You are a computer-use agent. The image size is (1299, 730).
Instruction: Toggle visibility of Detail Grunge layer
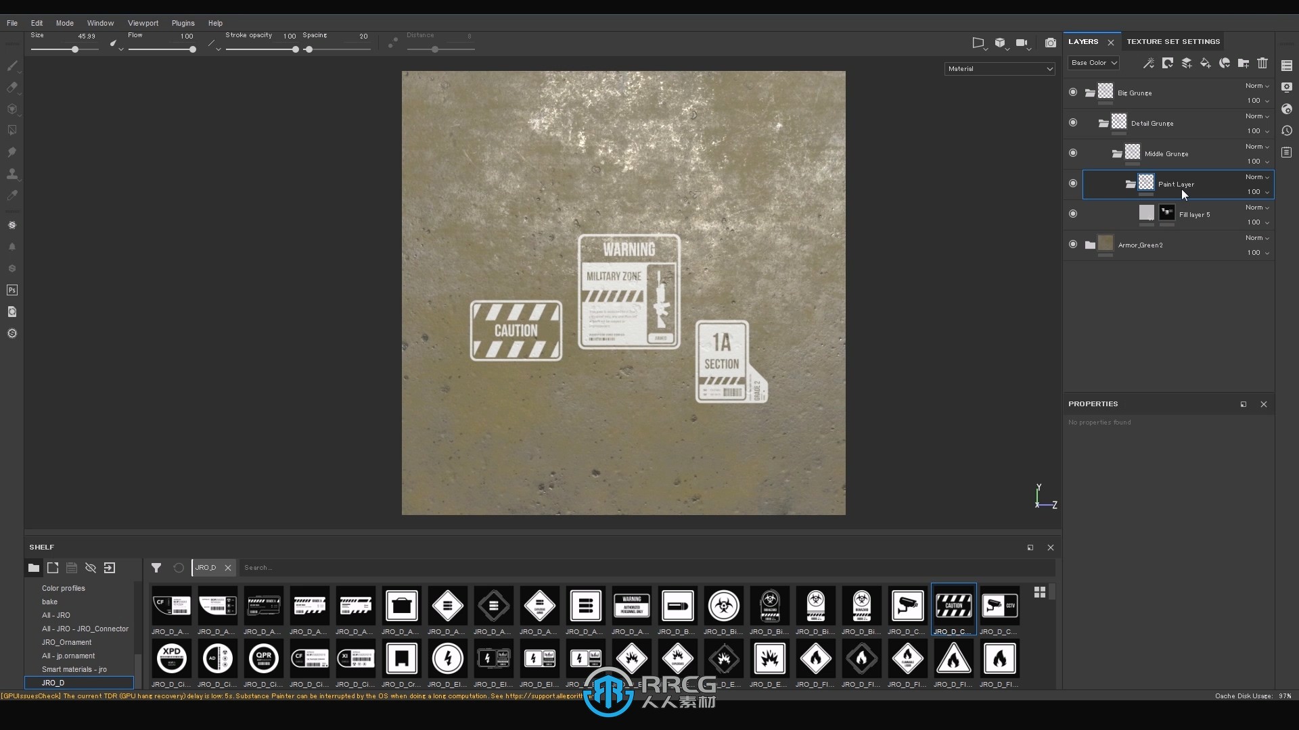click(x=1072, y=123)
